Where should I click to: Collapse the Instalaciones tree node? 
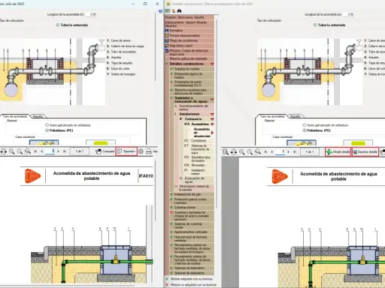point(212,114)
